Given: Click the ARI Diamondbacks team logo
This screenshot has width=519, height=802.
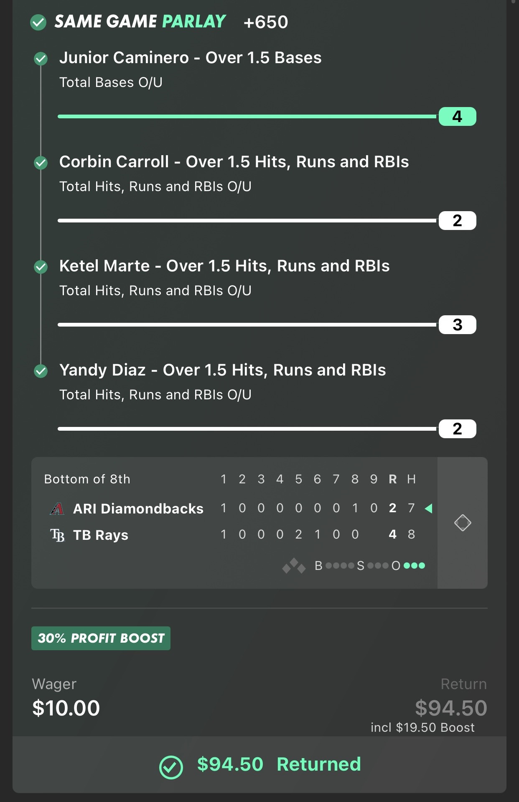Looking at the screenshot, I should click(x=57, y=508).
